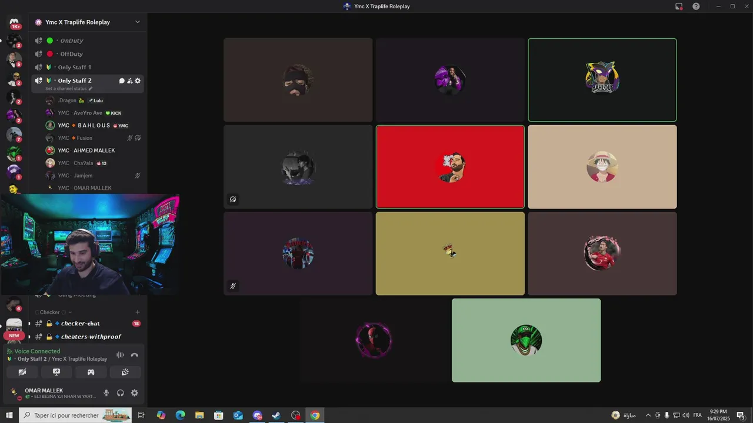Focus BAHLOUS green-outlined video tile
The width and height of the screenshot is (753, 423).
click(602, 80)
